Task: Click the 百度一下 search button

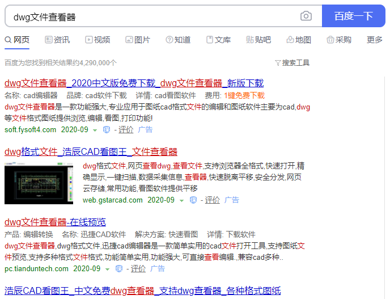Action: pos(354,16)
